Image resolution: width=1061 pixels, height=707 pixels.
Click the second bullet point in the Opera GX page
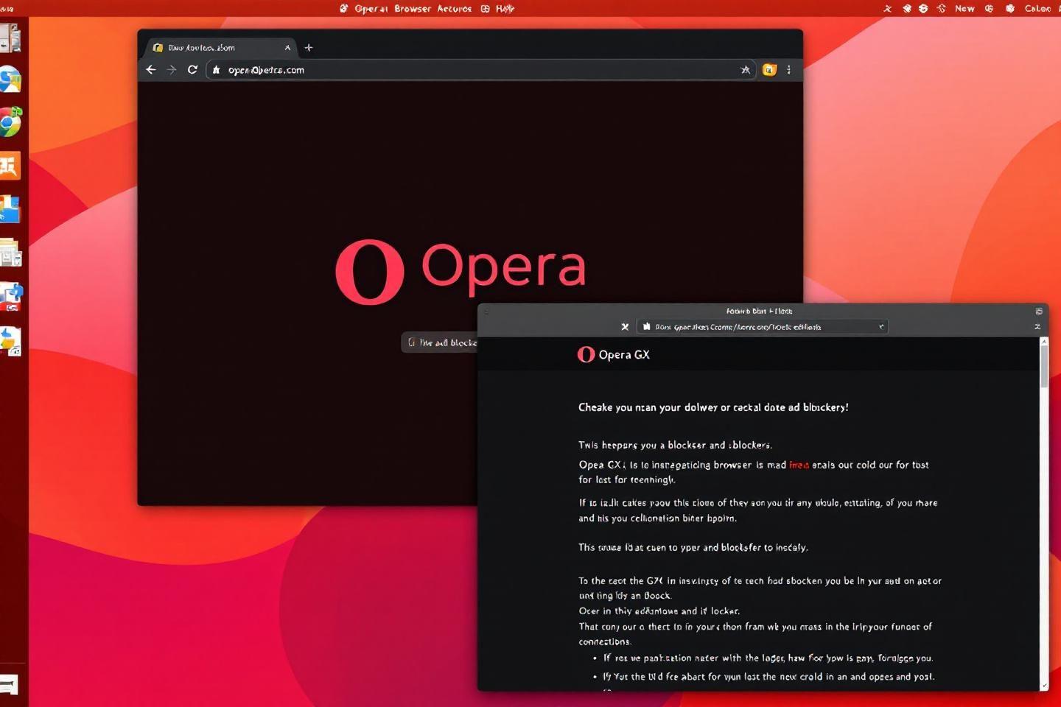(x=768, y=677)
